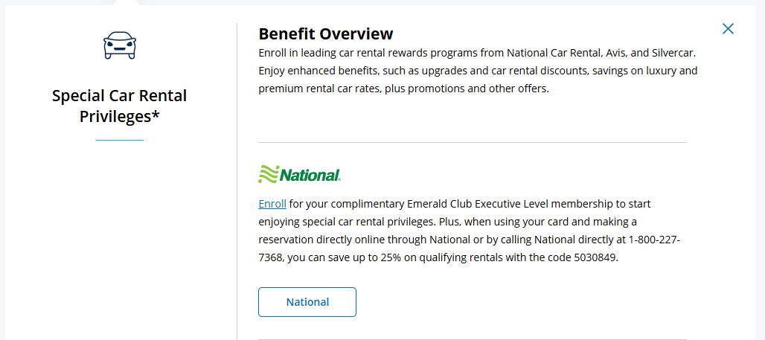Close the benefit overview panel
This screenshot has height=340, width=765.
(728, 29)
